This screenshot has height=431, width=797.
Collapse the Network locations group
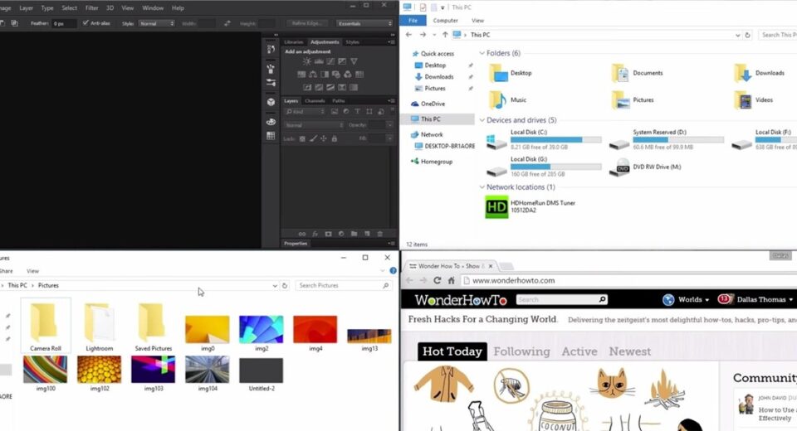coord(482,187)
